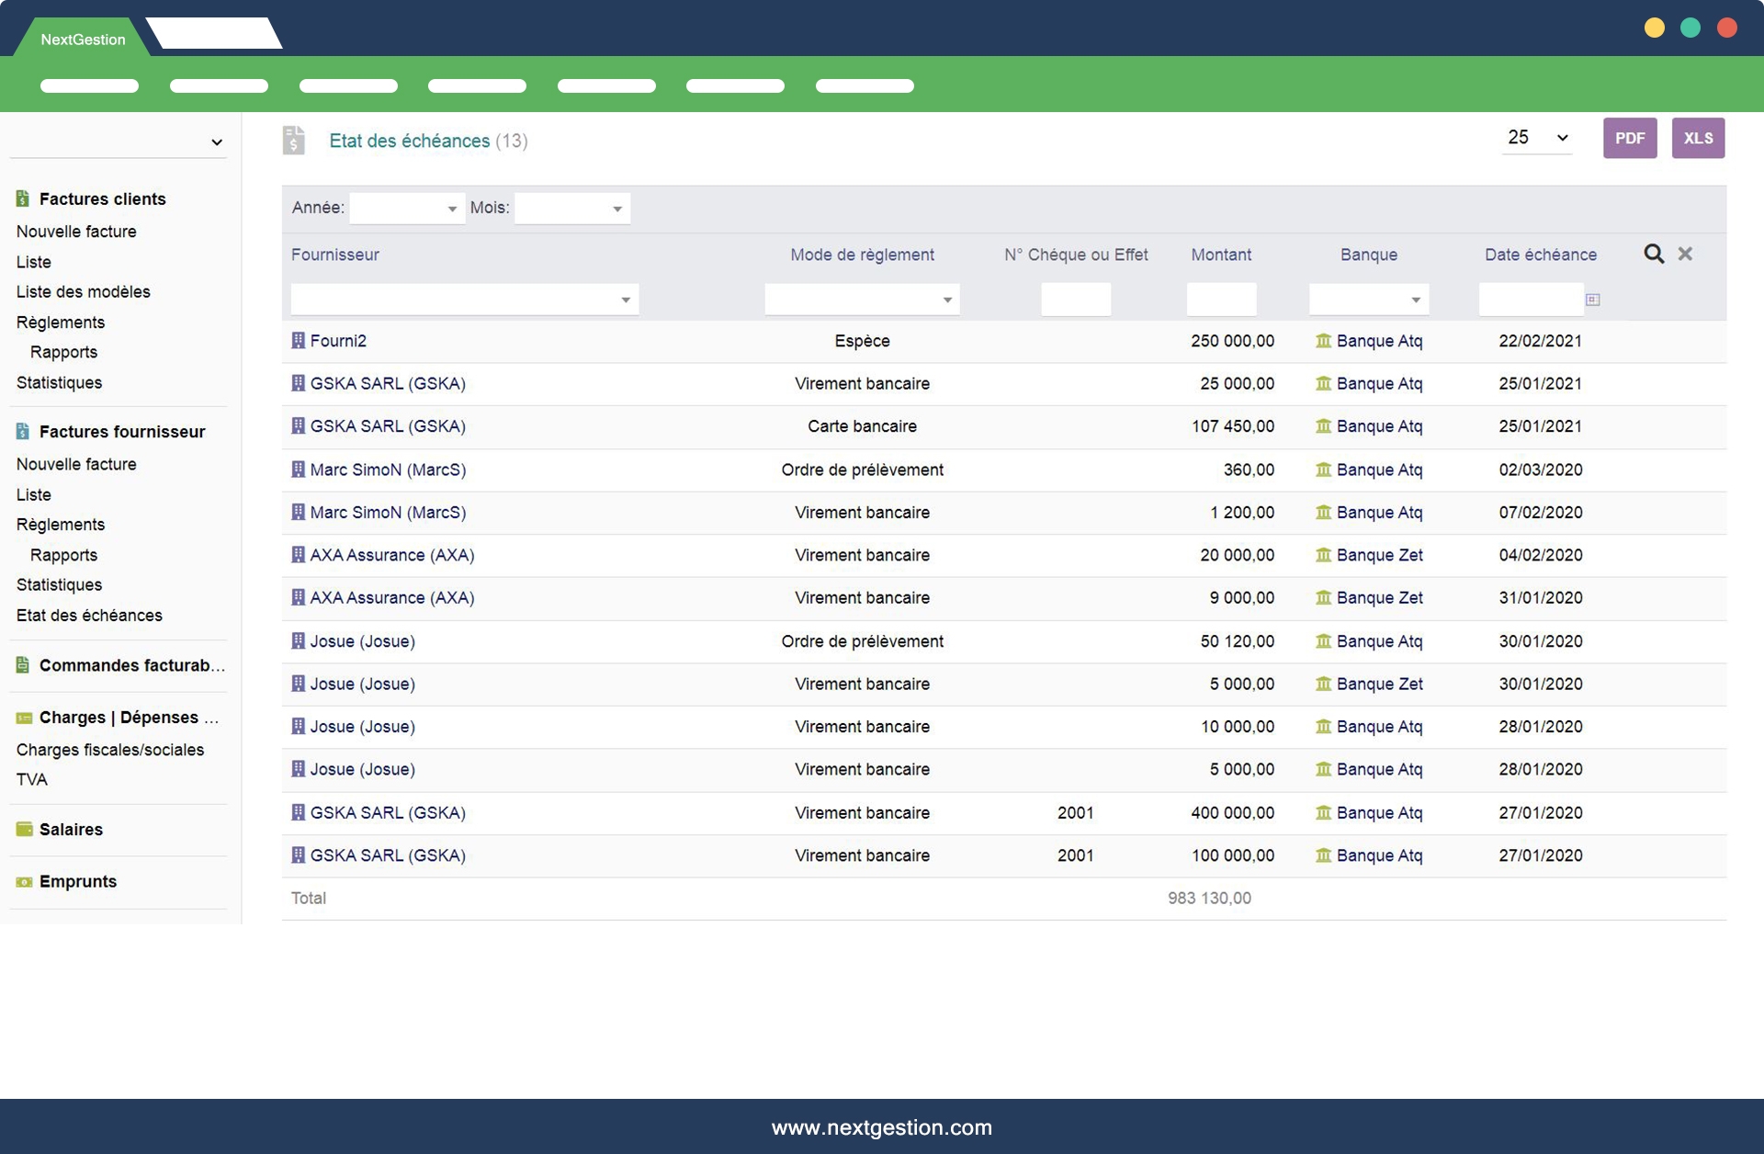Click the Commandes facturables sidebar icon
Viewport: 1764px width, 1154px height.
click(x=23, y=665)
